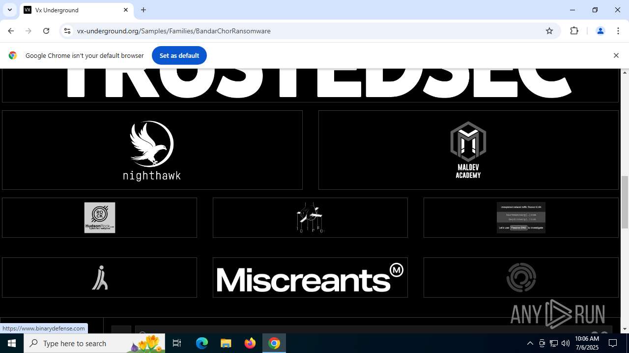Viewport: 629px width, 353px height.
Task: Open the tab search dropdown
Action: pyautogui.click(x=9, y=10)
